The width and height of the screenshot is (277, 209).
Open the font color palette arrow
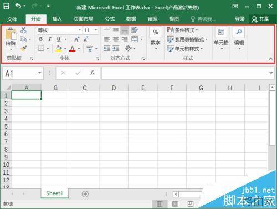point(79,49)
